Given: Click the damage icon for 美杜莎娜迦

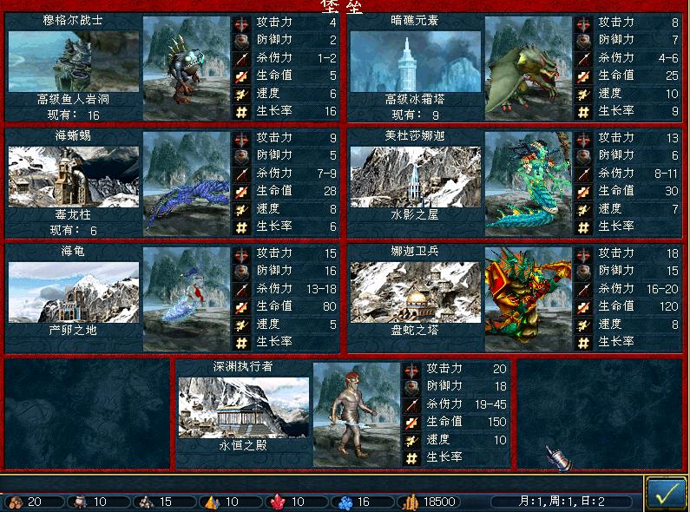Looking at the screenshot, I should pyautogui.click(x=583, y=174).
